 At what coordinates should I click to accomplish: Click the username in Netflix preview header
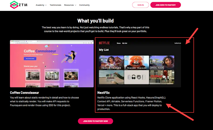coord(178,43)
